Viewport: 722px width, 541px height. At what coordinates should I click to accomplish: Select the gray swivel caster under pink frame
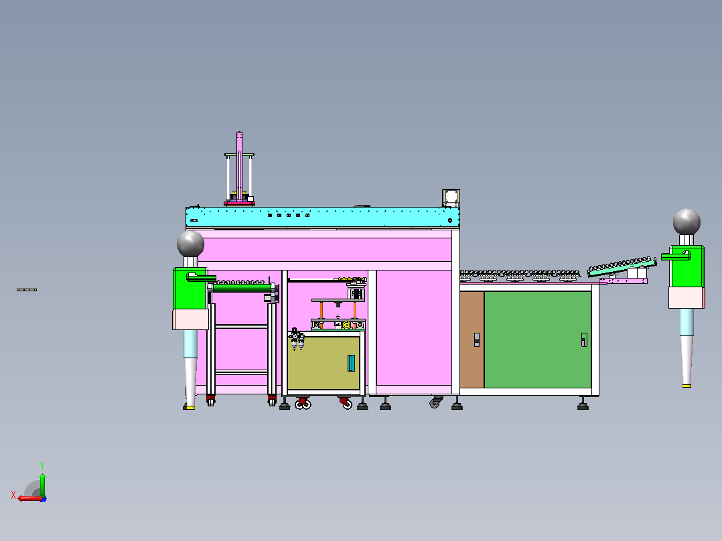click(x=436, y=402)
